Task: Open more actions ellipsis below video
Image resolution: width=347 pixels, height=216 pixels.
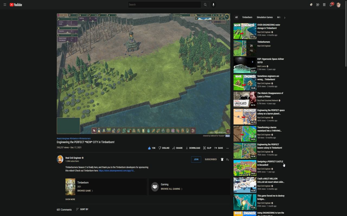Action: click(x=227, y=148)
